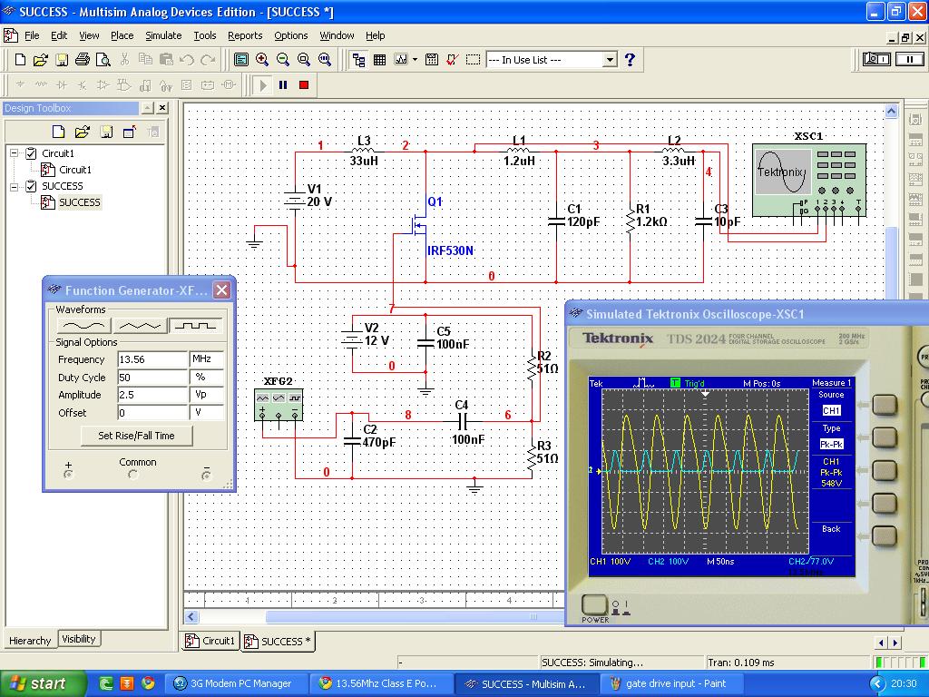Select the triangle waveform button
Image resolution: width=929 pixels, height=697 pixels.
click(x=139, y=325)
